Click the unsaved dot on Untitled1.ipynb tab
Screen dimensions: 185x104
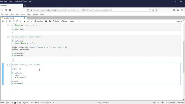click(x=25, y=18)
